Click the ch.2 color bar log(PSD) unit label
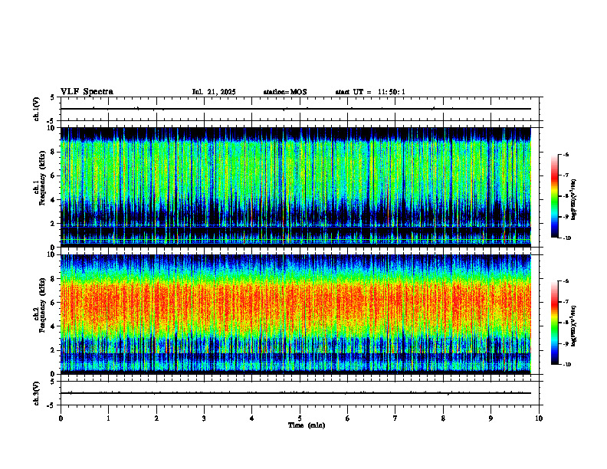607x469 pixels. click(574, 326)
